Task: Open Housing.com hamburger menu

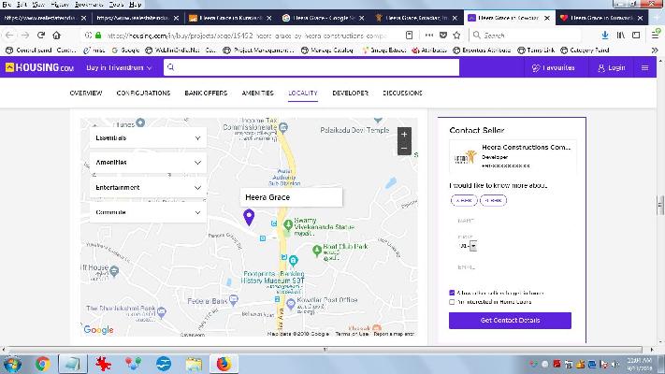Action: click(644, 68)
